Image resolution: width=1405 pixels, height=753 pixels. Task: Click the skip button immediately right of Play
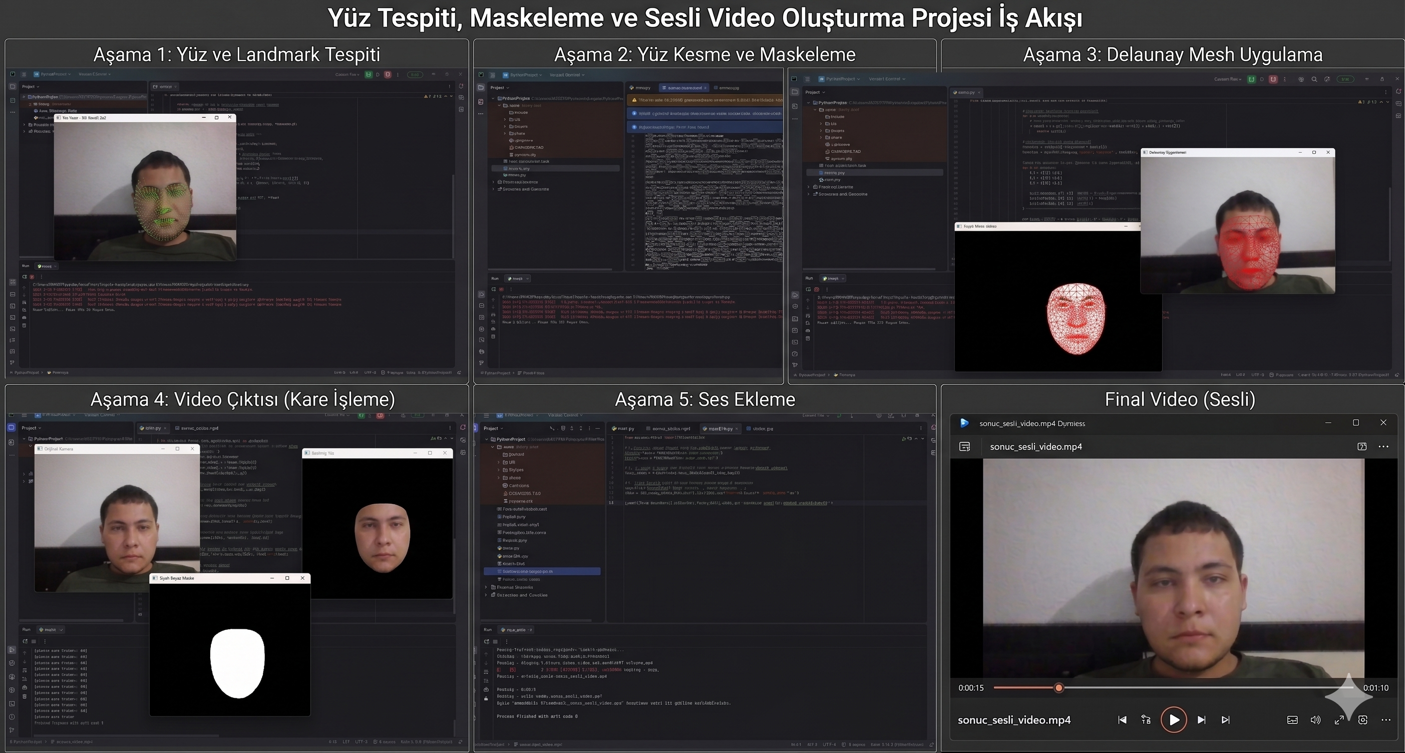click(1201, 720)
